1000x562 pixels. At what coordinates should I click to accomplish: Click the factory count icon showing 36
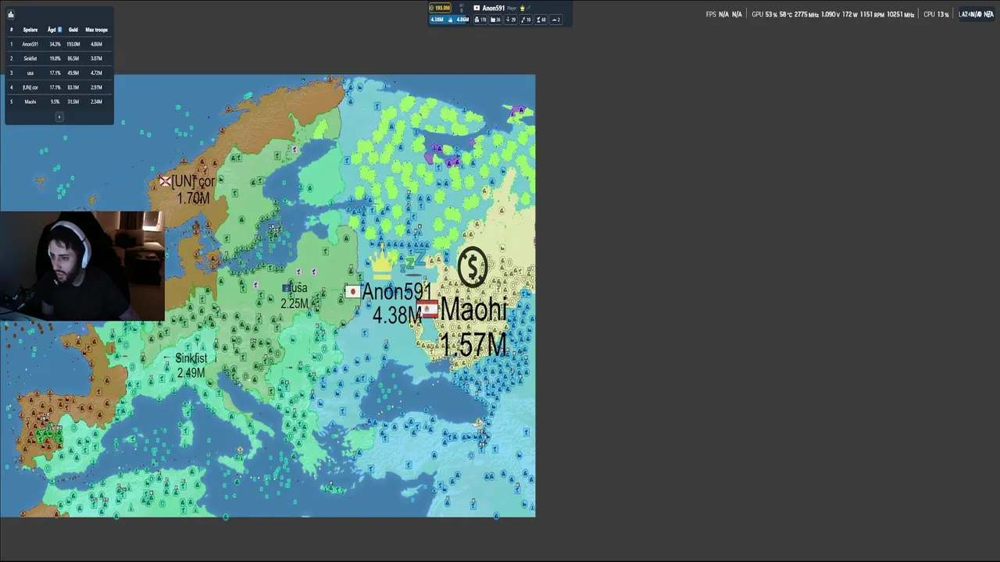495,20
